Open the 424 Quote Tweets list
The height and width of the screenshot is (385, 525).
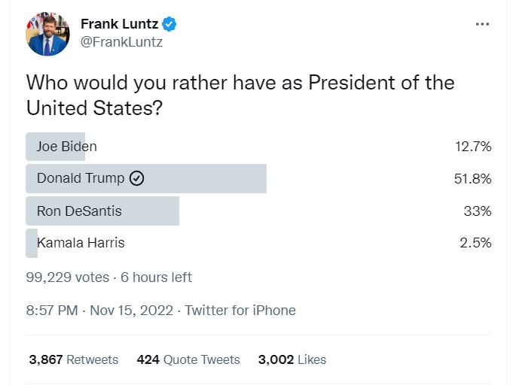click(188, 359)
